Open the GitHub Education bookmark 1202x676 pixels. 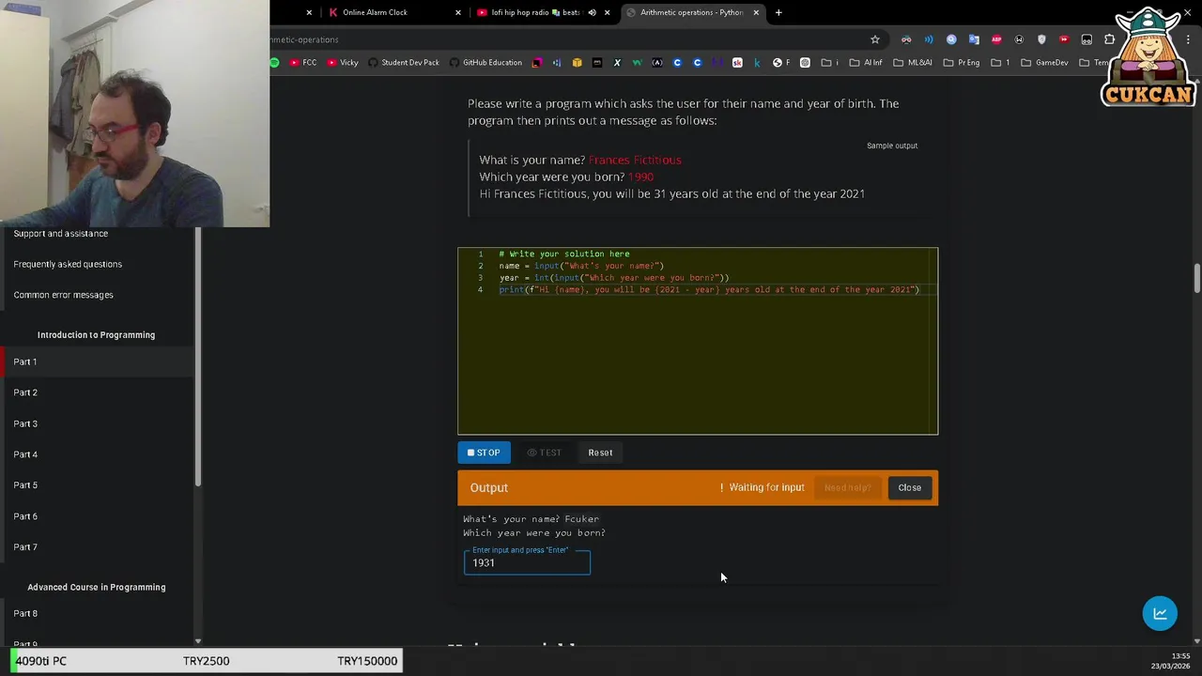[485, 63]
